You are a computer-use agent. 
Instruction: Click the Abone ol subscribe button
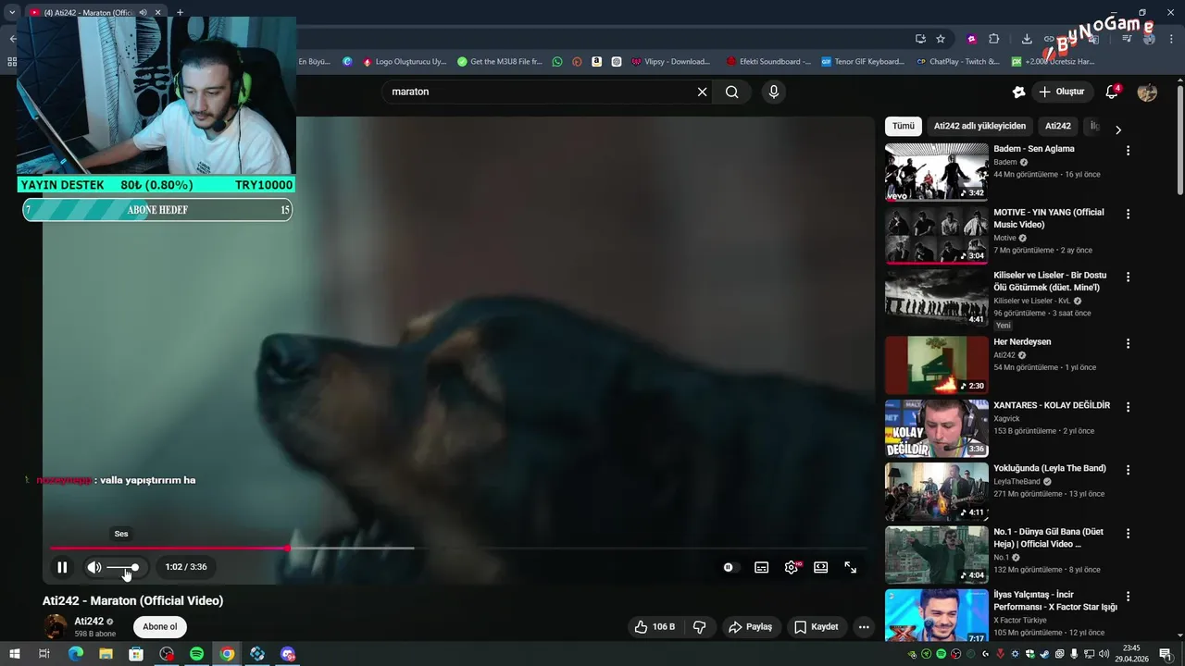159,626
